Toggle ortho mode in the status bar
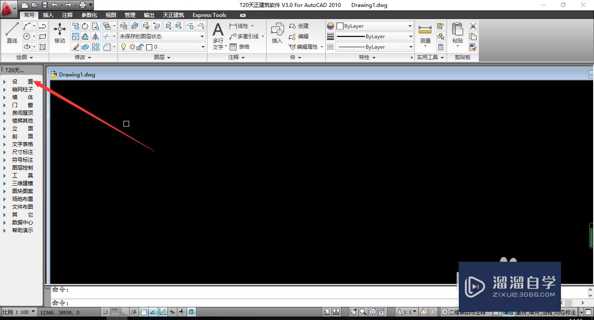This screenshot has width=594, height=320. [124, 312]
